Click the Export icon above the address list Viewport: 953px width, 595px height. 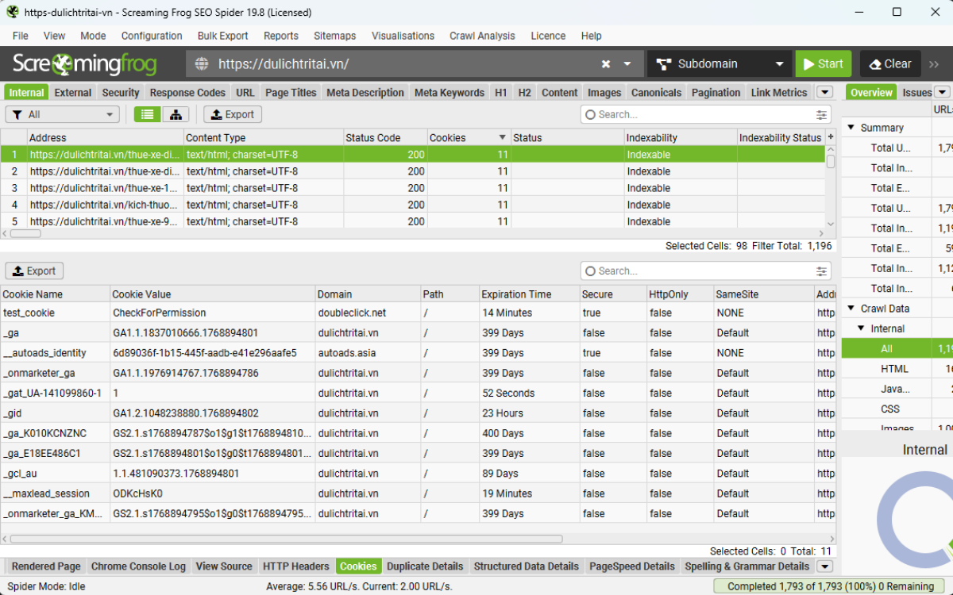coord(232,114)
